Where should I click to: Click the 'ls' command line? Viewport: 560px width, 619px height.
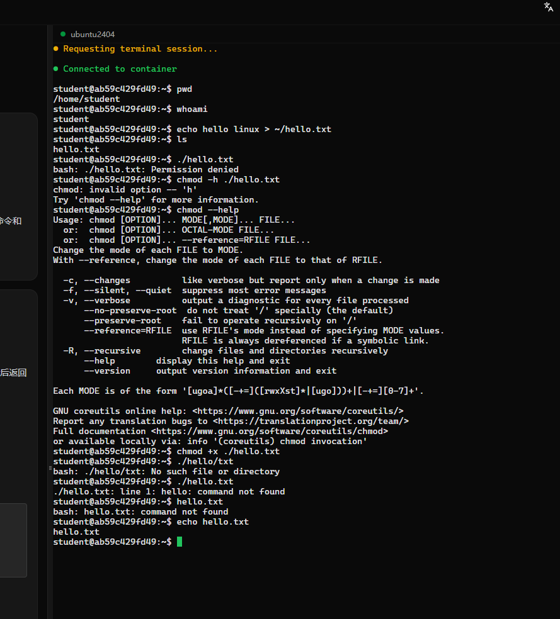coord(120,140)
